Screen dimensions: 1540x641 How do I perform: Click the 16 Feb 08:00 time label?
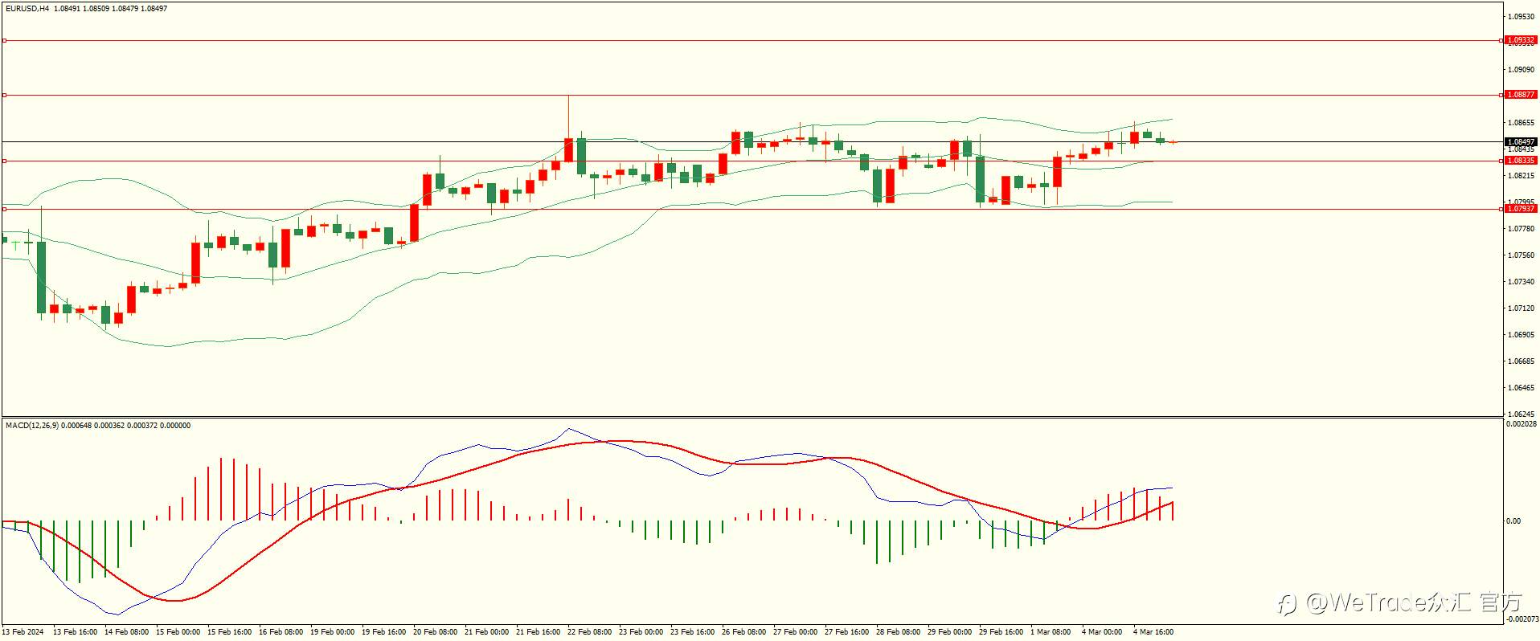point(281,632)
